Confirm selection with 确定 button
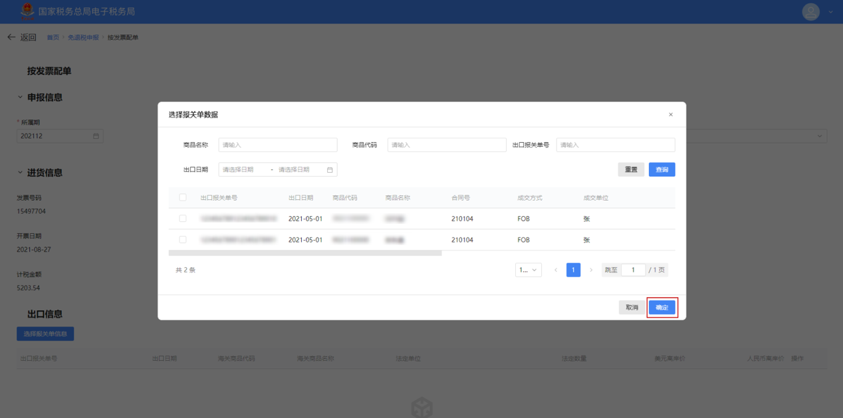Screen dimensions: 843x418 (x=662, y=308)
